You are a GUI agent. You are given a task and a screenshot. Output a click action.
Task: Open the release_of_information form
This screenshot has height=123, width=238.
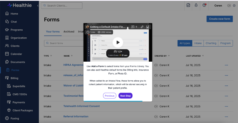tap(73, 75)
